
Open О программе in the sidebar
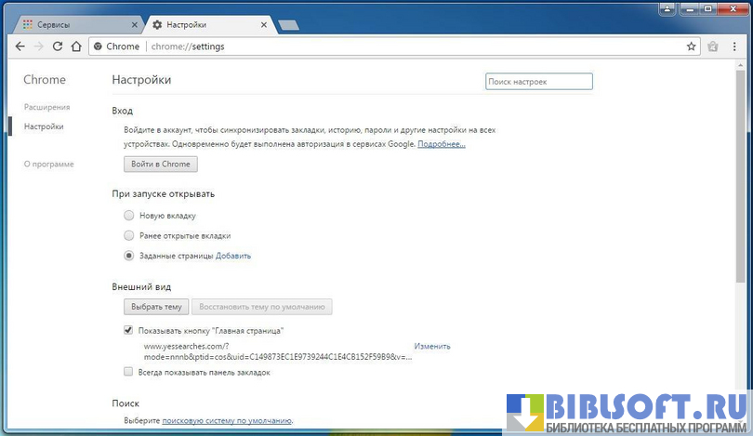[x=49, y=164]
